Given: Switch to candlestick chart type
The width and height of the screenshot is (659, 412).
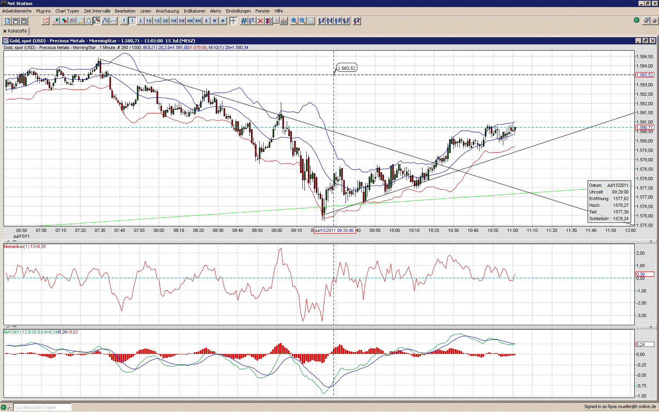Looking at the screenshot, I should tap(97, 21).
